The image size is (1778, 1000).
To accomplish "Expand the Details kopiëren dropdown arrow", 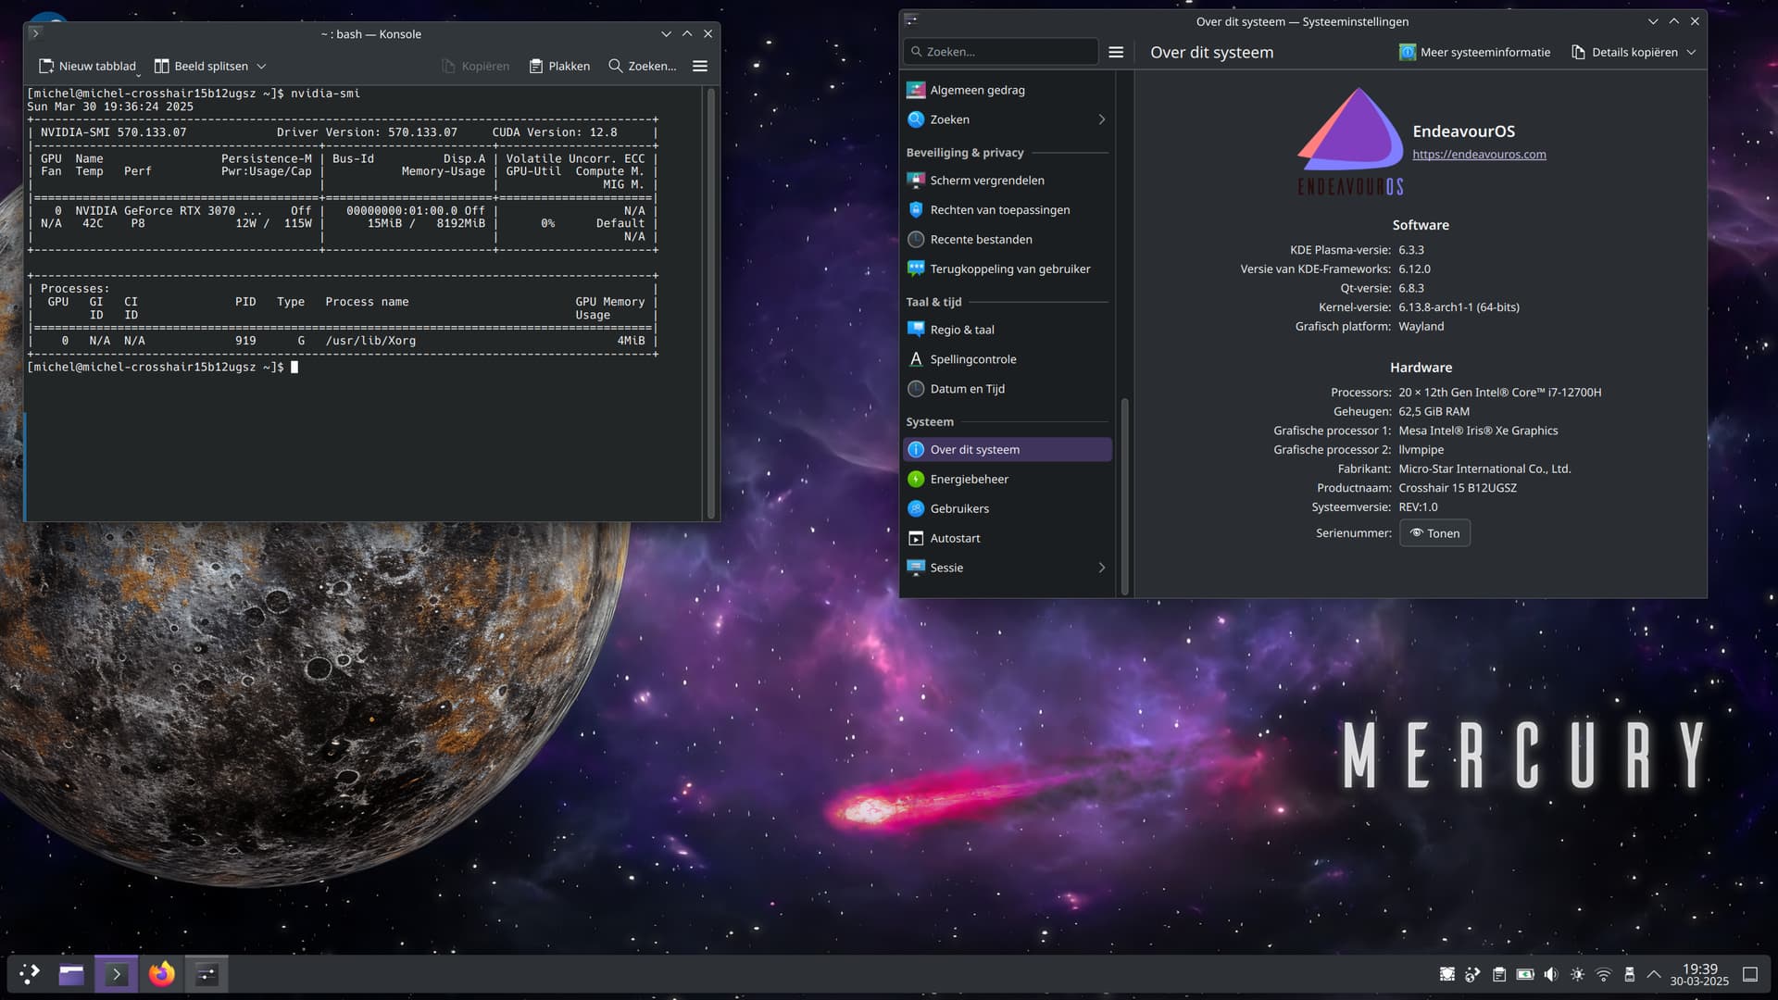I will coord(1691,52).
